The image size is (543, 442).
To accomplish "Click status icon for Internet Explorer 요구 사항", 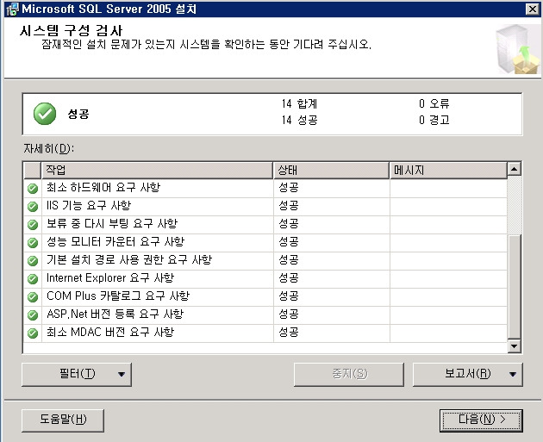I will (33, 278).
